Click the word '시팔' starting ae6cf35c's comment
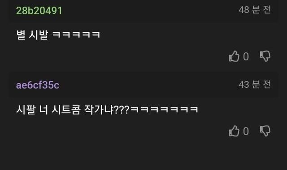287x170 pixels. 26,110
